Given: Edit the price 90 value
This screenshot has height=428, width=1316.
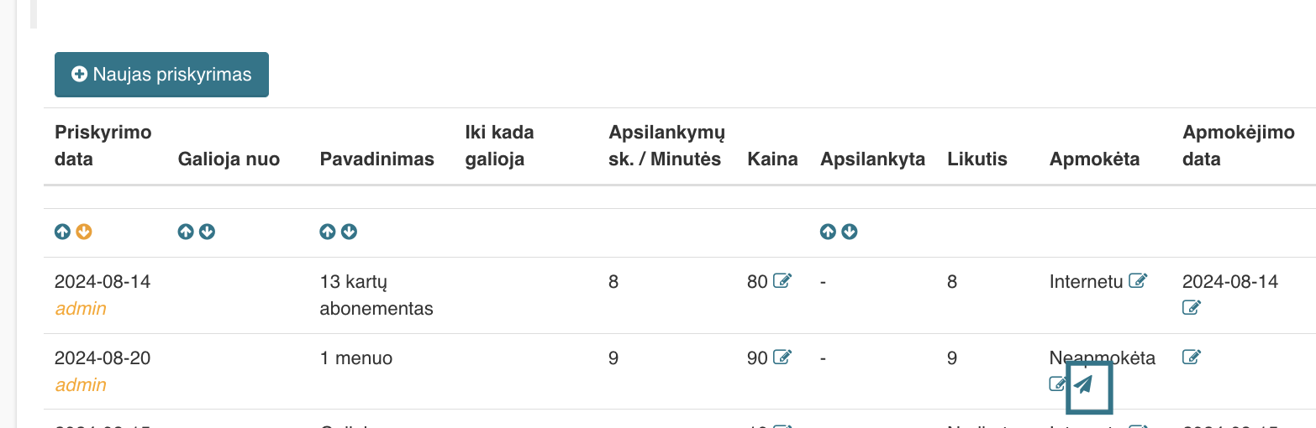Looking at the screenshot, I should (x=782, y=358).
